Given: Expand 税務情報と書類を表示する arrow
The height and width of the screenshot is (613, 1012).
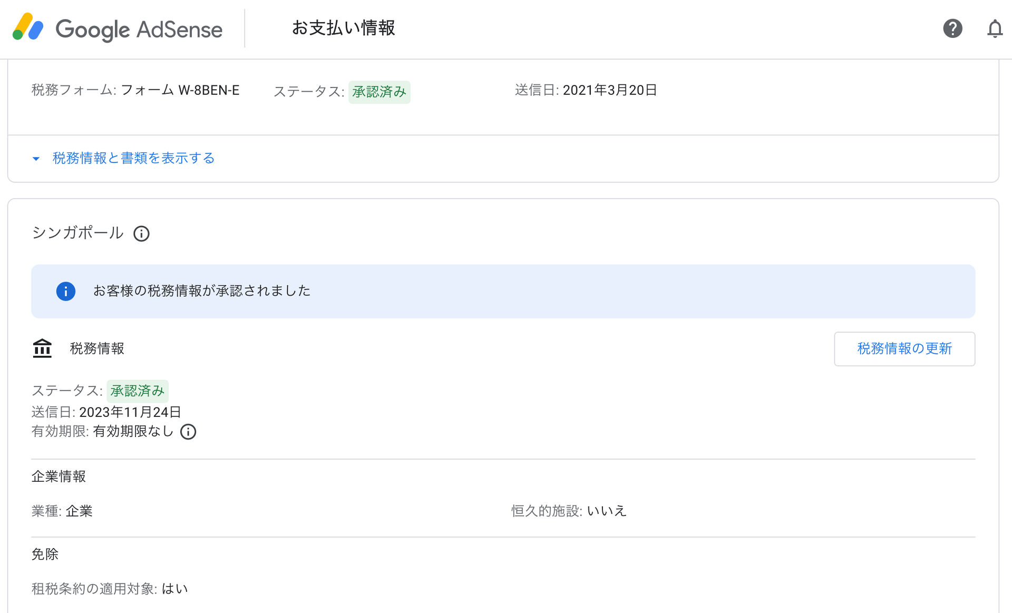Looking at the screenshot, I should tap(36, 159).
